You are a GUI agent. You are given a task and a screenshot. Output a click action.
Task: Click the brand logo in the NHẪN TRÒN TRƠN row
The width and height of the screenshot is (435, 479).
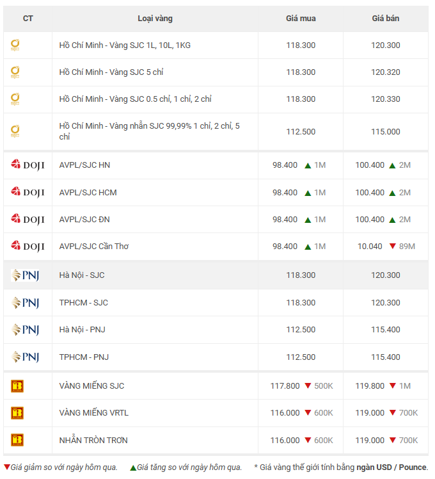click(17, 440)
